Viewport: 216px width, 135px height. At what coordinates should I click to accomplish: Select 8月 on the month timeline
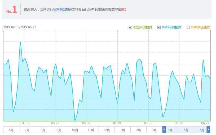tap(43, 130)
